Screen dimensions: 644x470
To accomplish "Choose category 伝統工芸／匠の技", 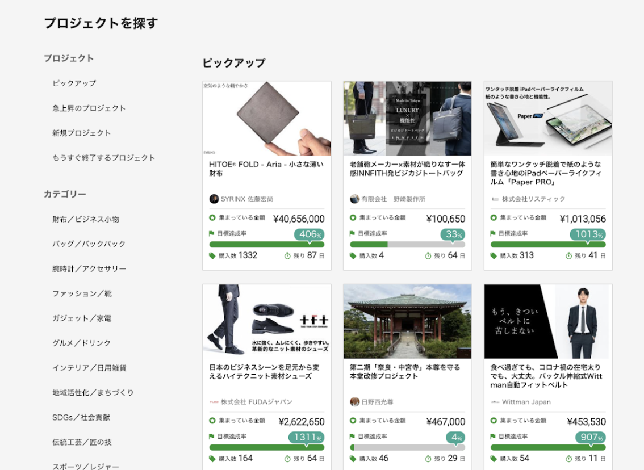I will pyautogui.click(x=82, y=442).
